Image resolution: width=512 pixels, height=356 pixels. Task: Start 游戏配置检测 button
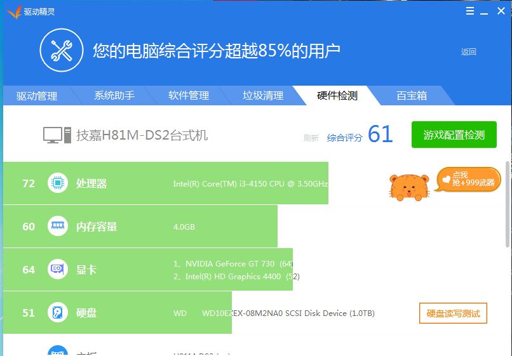pyautogui.click(x=454, y=135)
